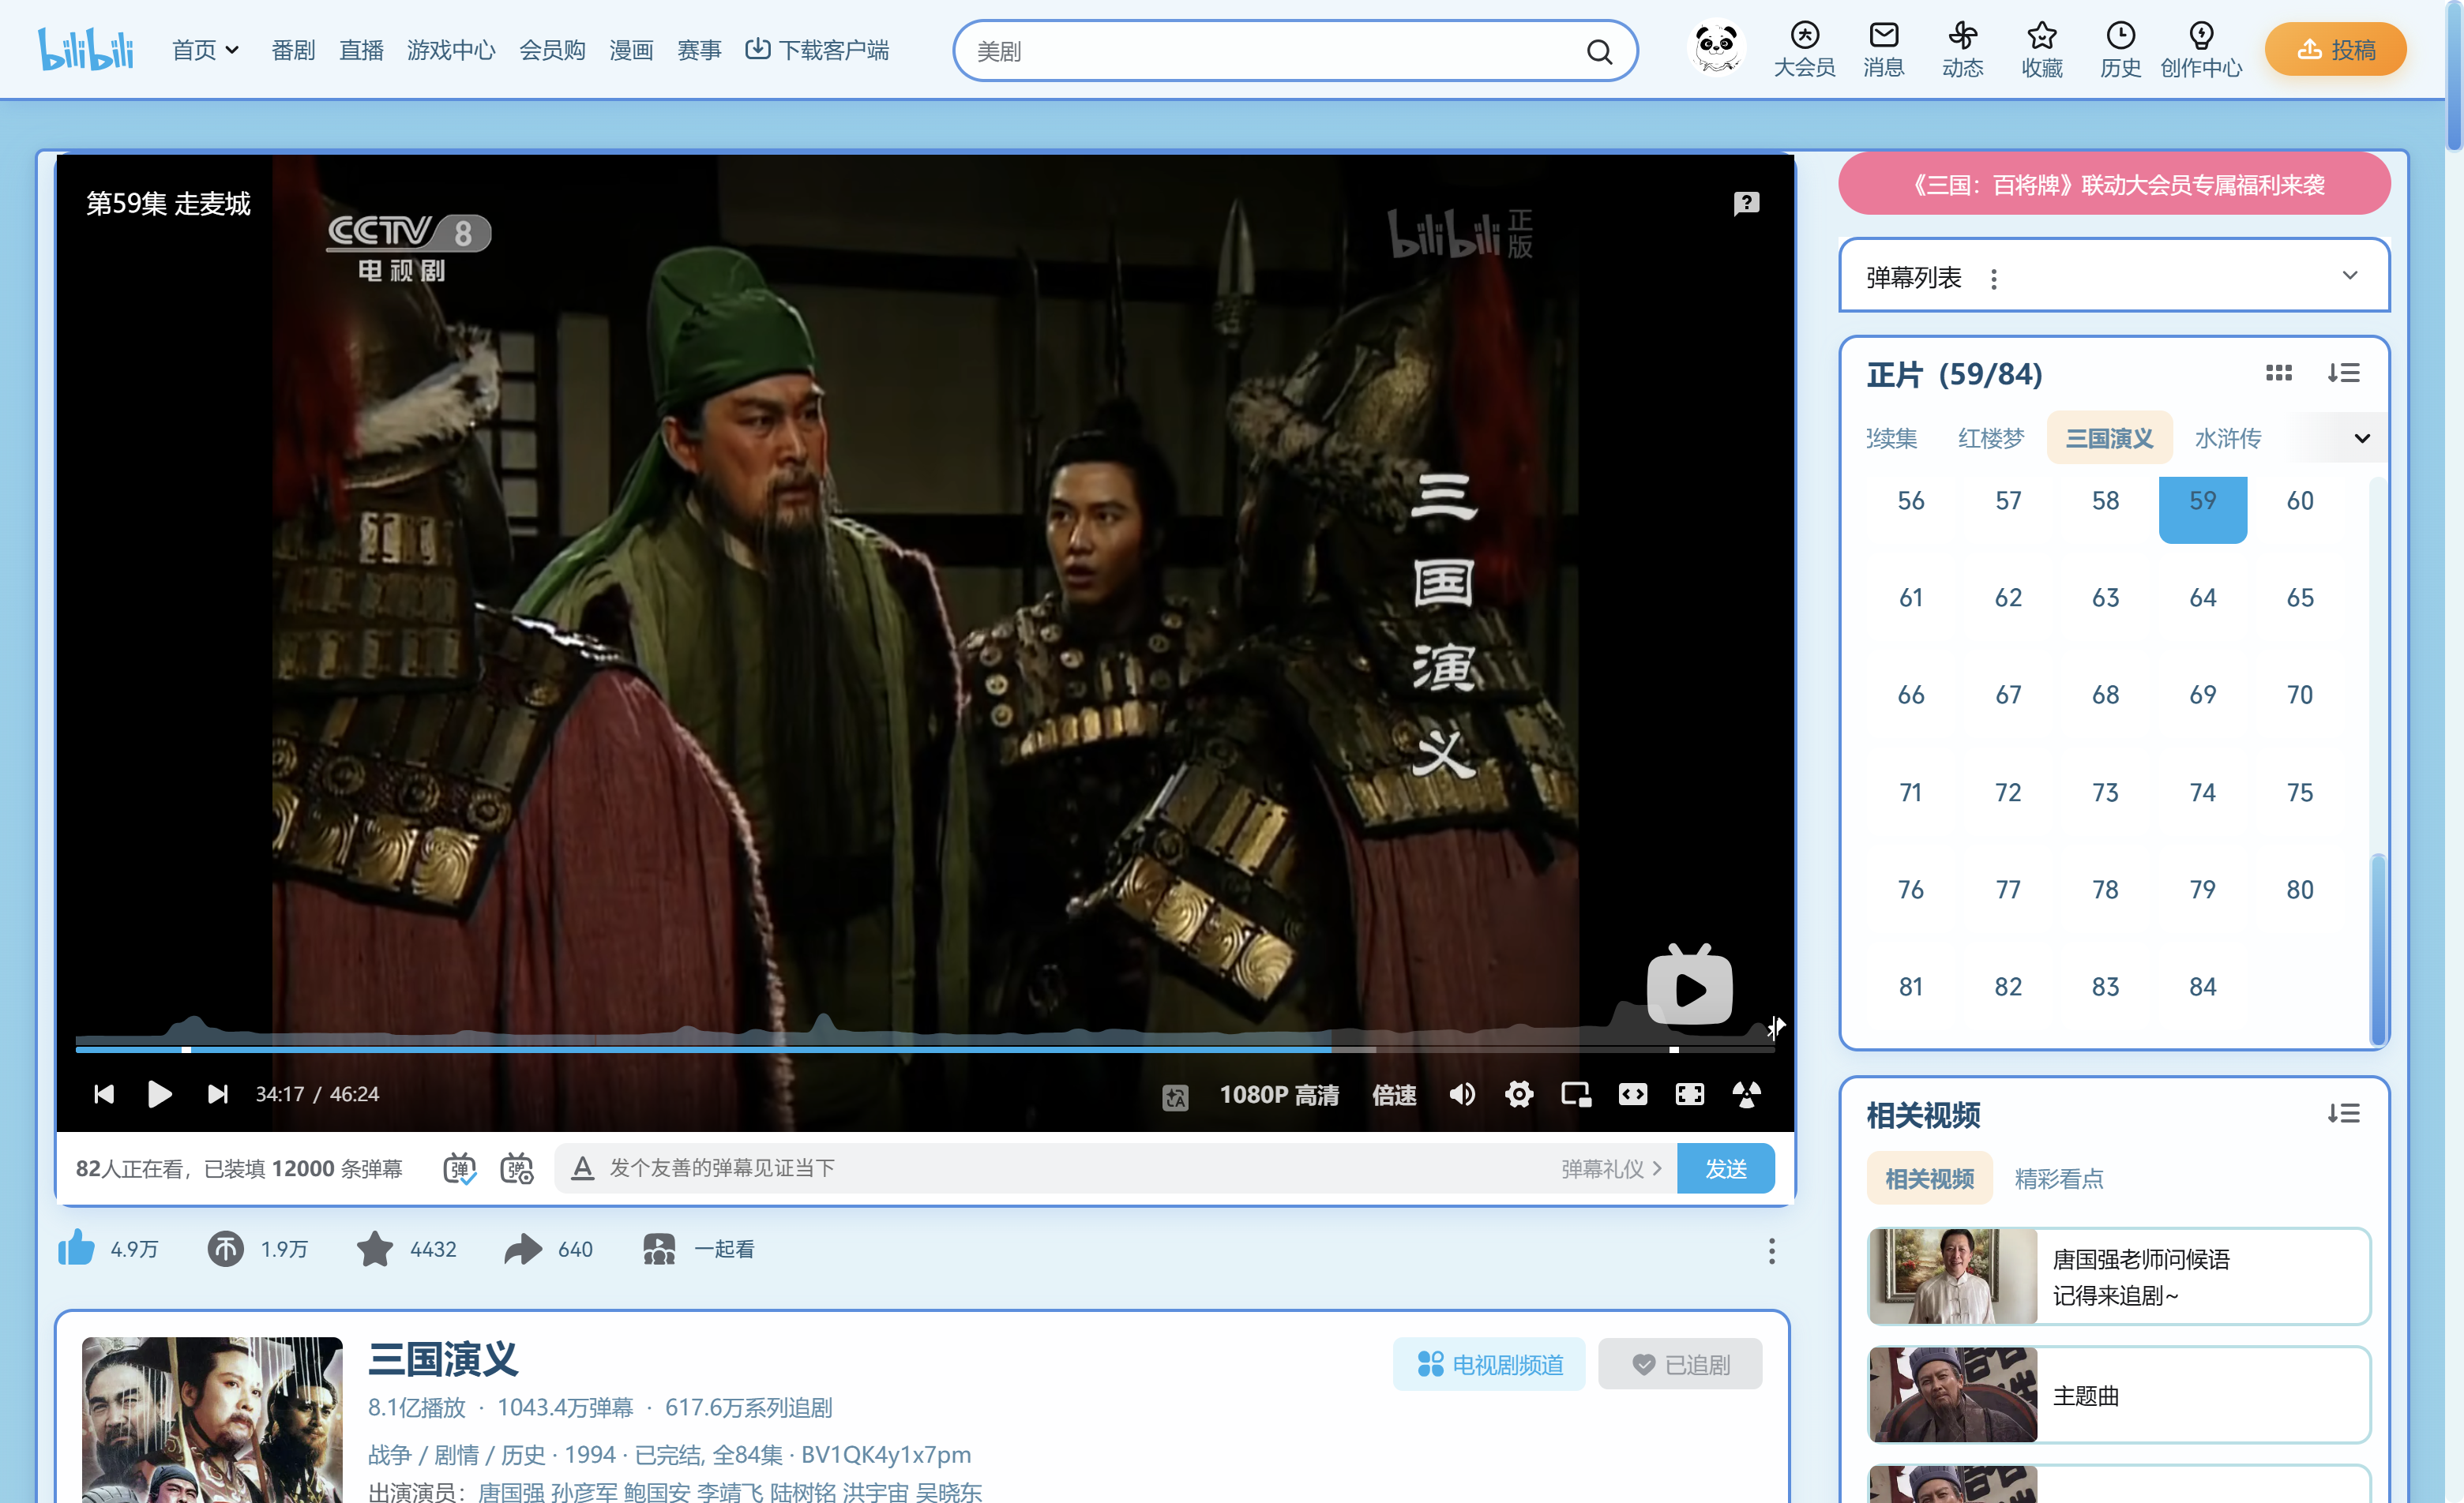
Task: Select episode 72 in the list
Action: (x=2007, y=792)
